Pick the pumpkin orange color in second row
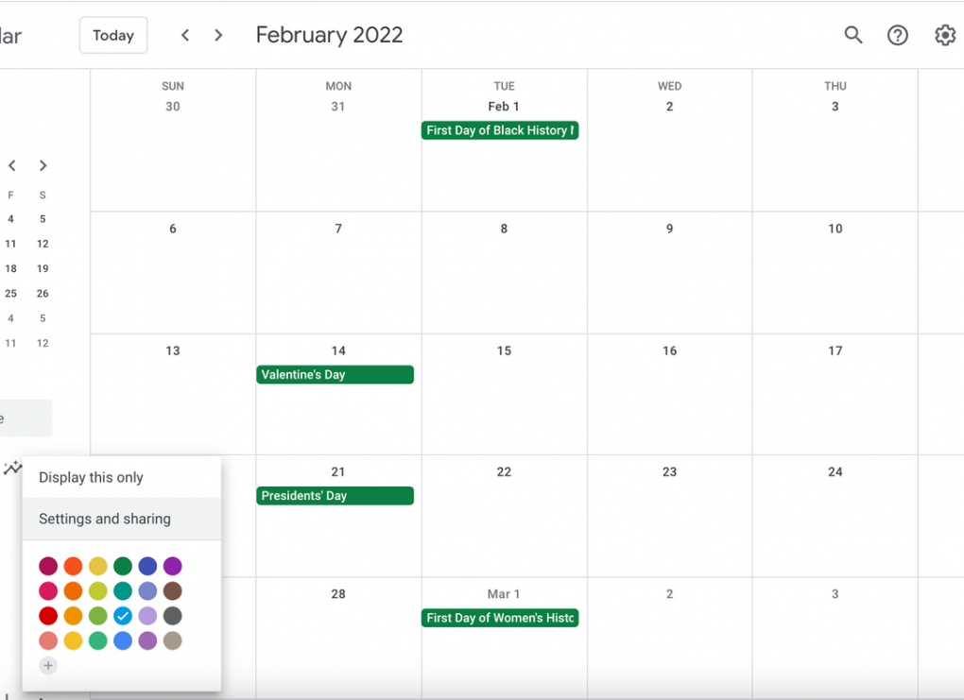964x700 pixels. coord(73,590)
